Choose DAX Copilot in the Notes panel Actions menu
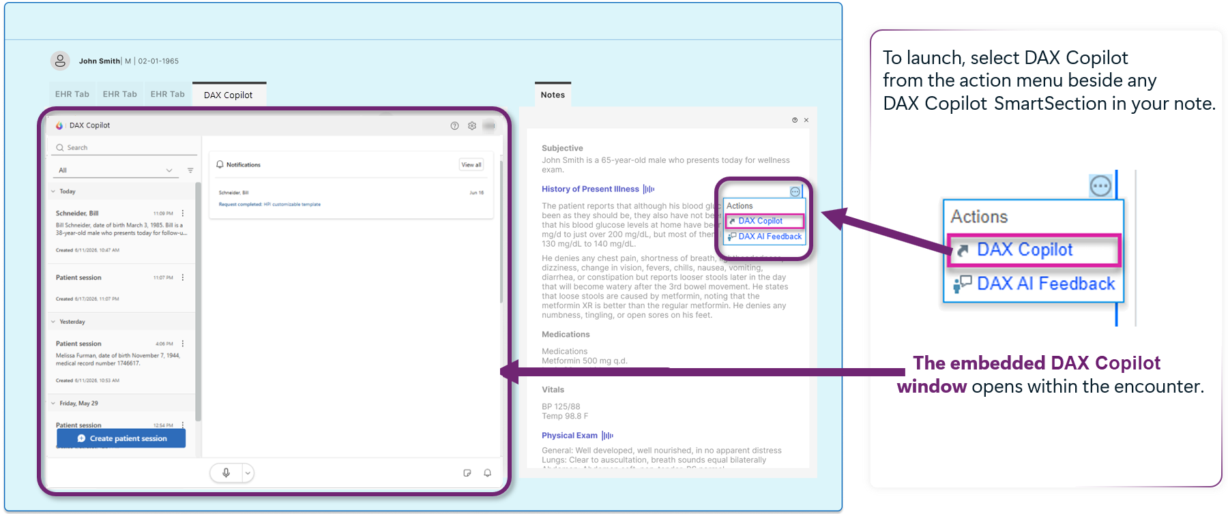The image size is (1228, 514). 765,221
